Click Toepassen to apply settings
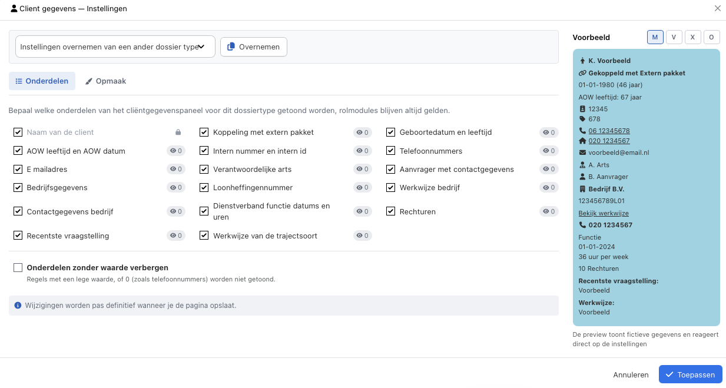The image size is (726, 388). pyautogui.click(x=691, y=374)
